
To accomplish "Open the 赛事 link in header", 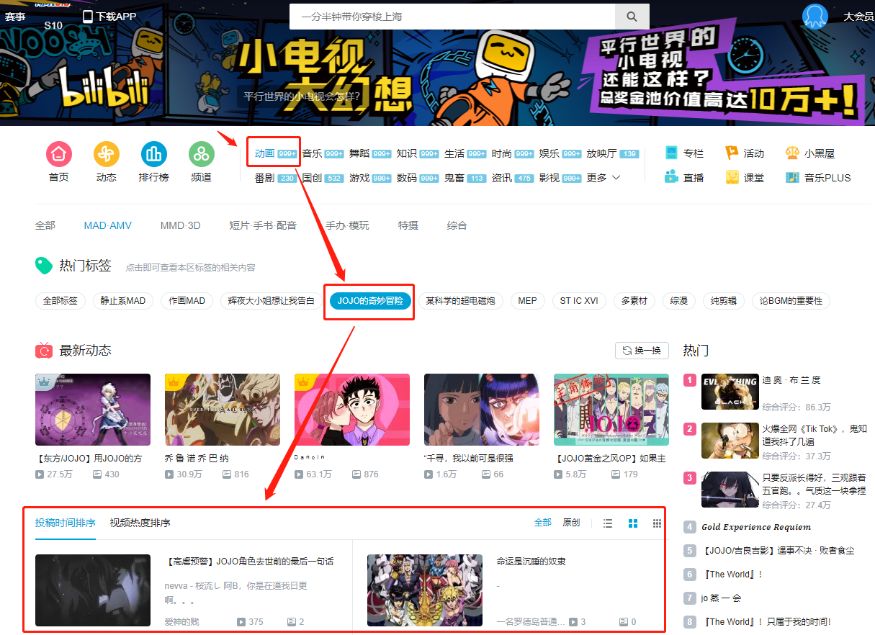I will click(14, 17).
